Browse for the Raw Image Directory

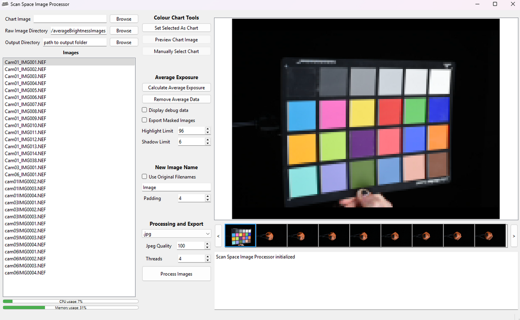(124, 31)
